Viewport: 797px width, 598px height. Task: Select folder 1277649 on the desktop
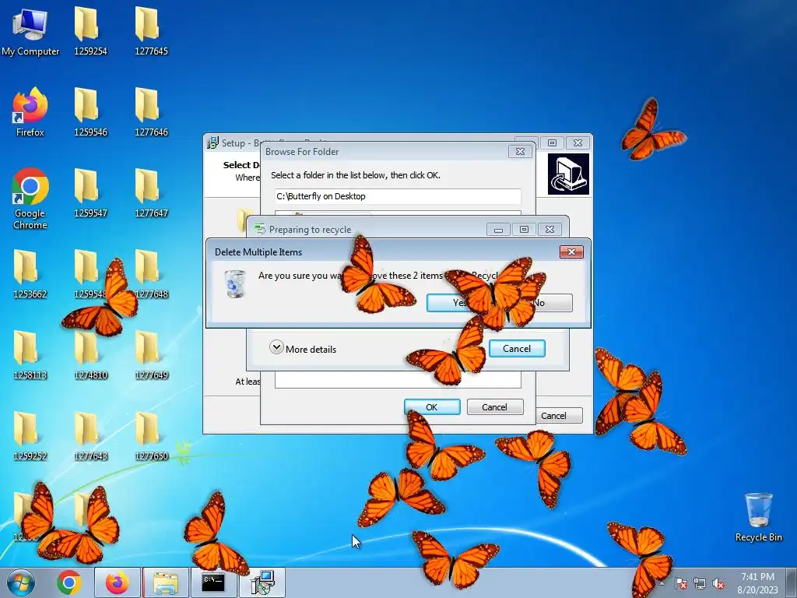tap(151, 355)
